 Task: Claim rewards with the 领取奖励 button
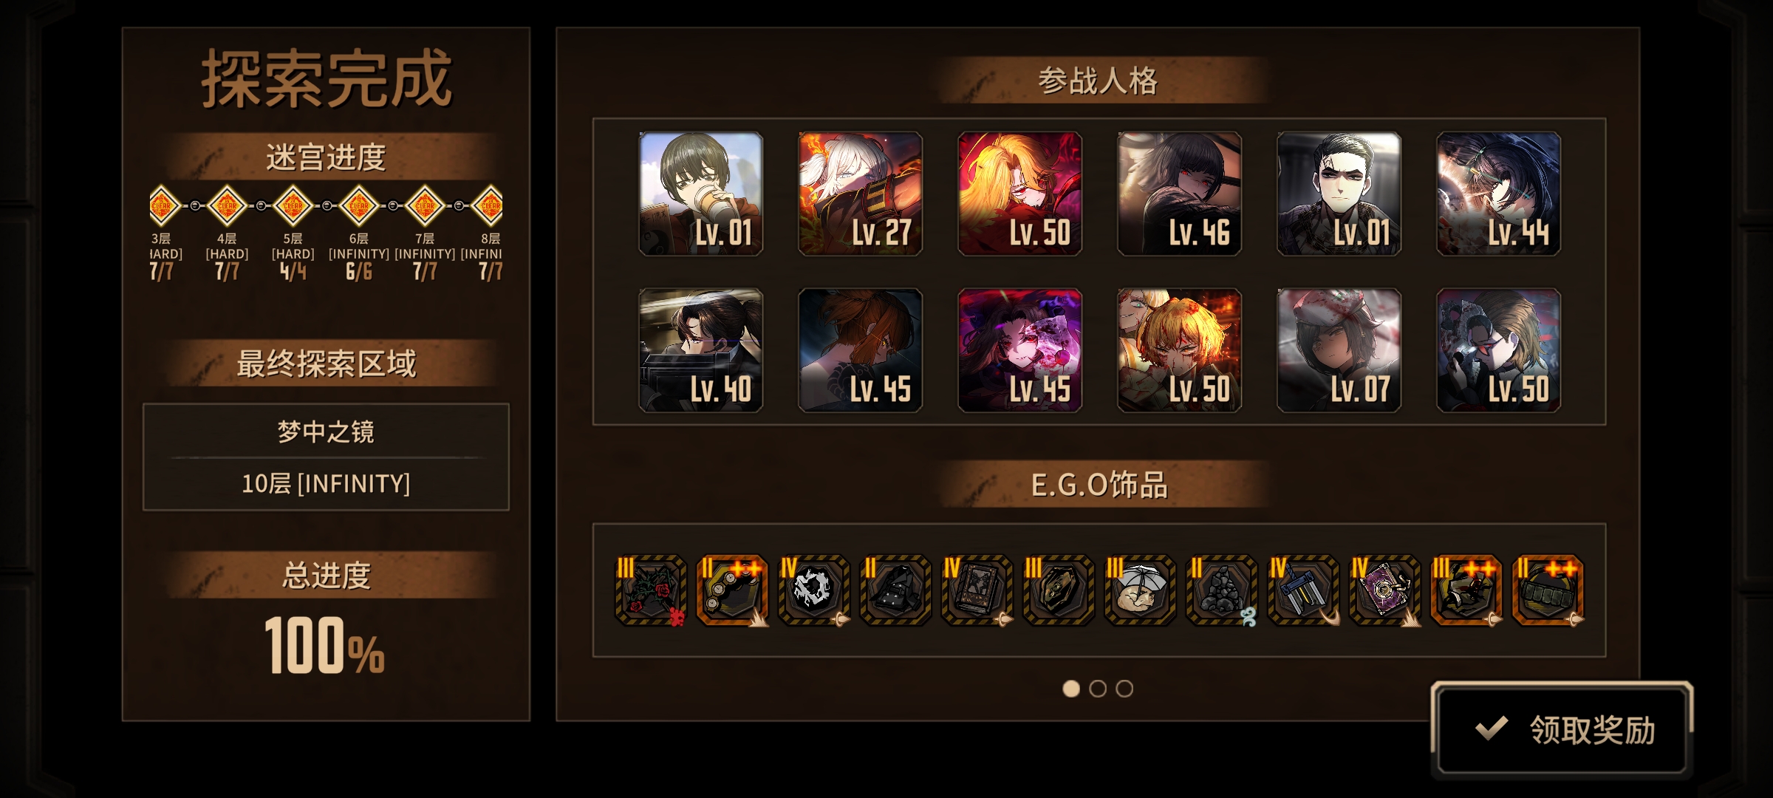tap(1562, 729)
